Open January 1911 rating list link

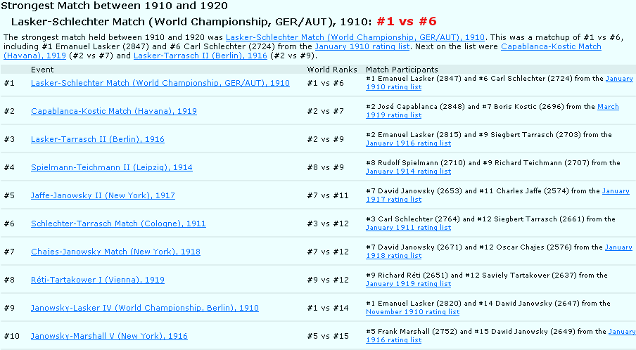click(408, 228)
